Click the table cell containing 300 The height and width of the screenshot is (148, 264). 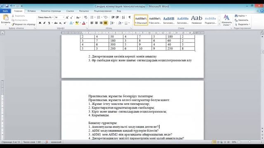point(116,44)
